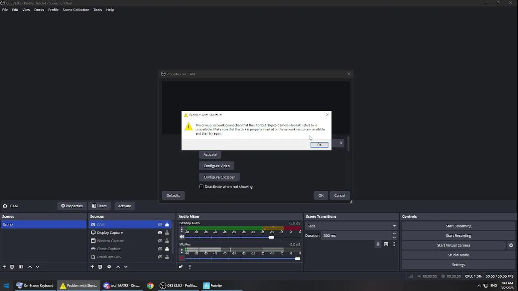Open Profile menu
518x291 pixels.
[x=54, y=10]
